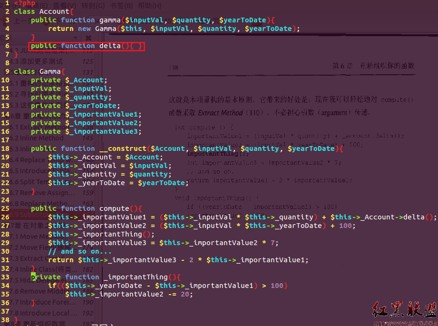The width and height of the screenshot is (438, 326).
Task: Click 'gamma' in the function declaration
Action: (x=110, y=20)
